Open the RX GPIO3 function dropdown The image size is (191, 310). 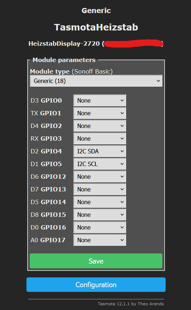tap(100, 139)
